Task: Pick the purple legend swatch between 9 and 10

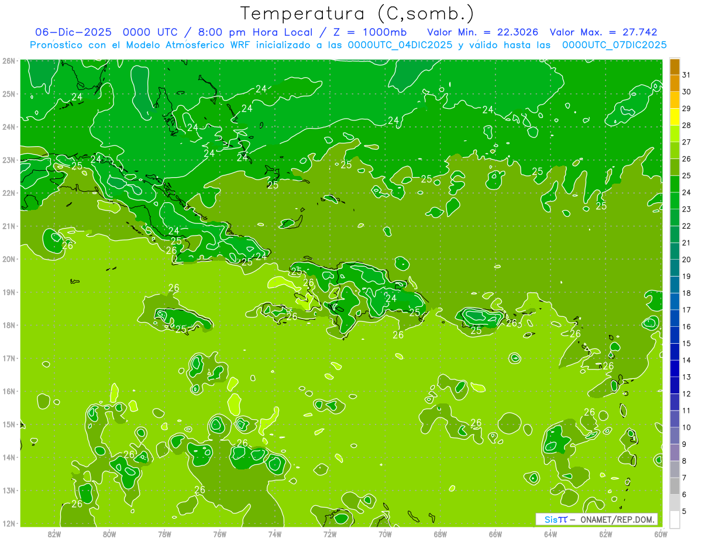Action: click(x=675, y=436)
